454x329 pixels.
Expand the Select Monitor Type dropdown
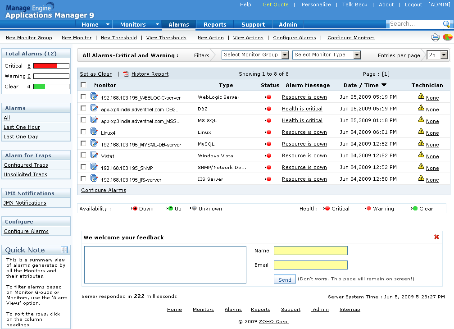pos(327,55)
